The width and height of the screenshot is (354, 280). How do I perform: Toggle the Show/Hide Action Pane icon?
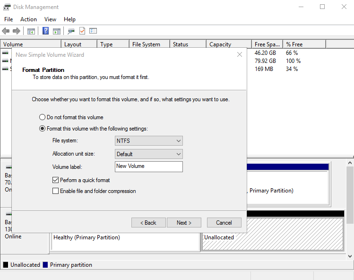pos(57,31)
